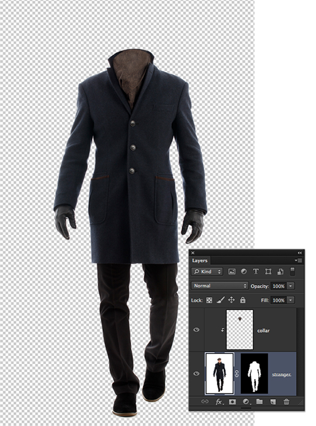This screenshot has height=426, width=316.
Task: Hide the collar layer with its eye icon
Action: (x=196, y=330)
